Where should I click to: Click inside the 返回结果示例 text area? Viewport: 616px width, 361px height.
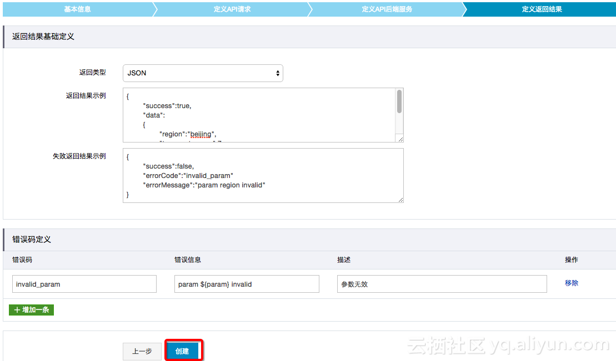coord(259,115)
